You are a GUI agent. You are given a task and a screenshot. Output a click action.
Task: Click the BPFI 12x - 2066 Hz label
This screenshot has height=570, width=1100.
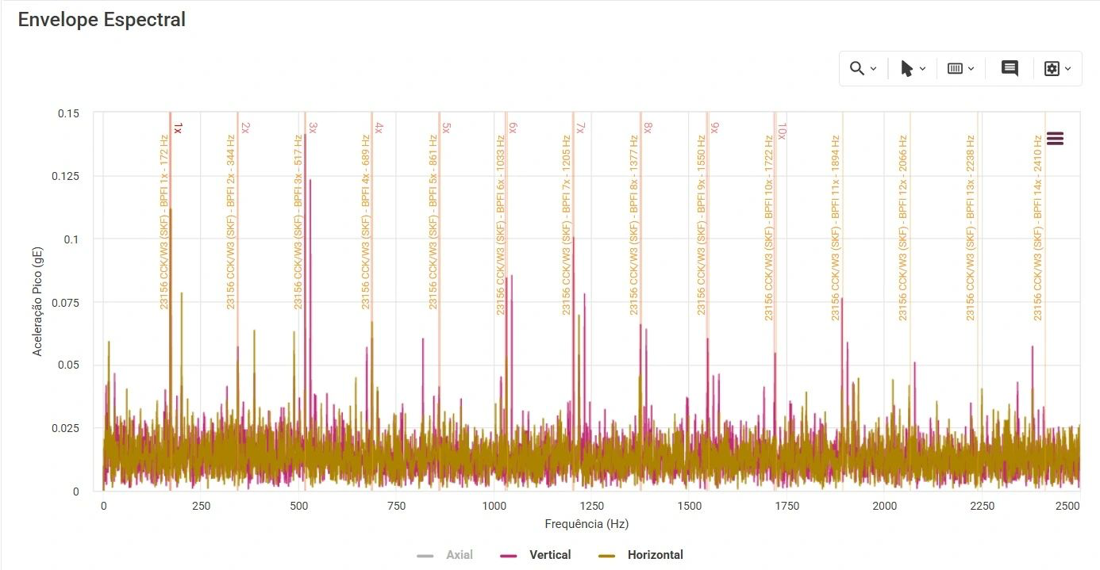click(x=902, y=228)
